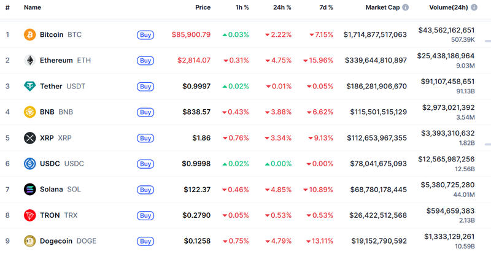Sort the table by Price column header
Viewport: 491px width, 254px height.
(203, 8)
